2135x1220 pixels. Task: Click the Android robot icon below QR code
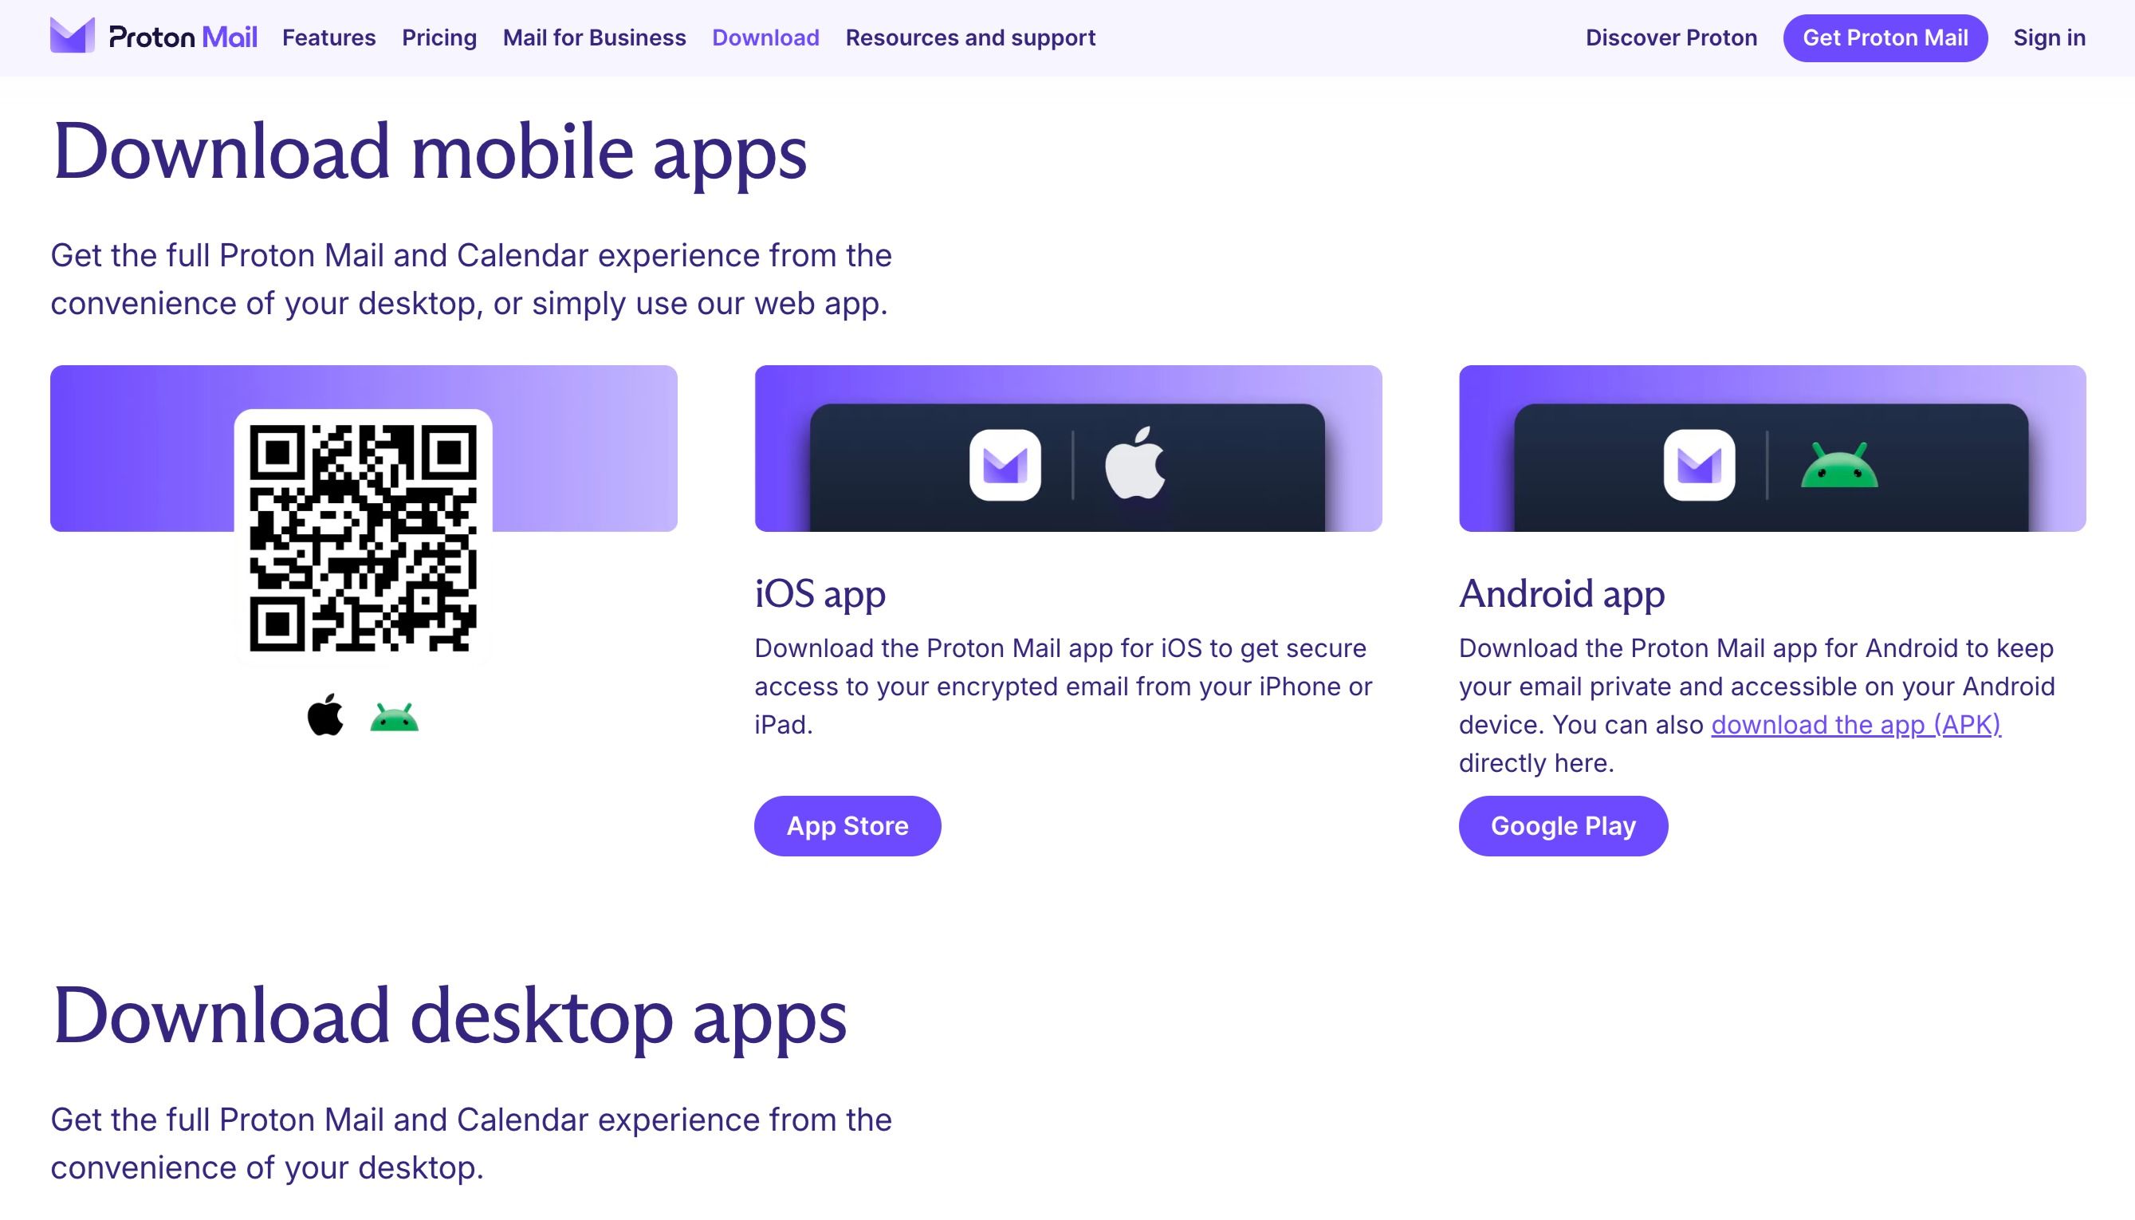tap(395, 718)
